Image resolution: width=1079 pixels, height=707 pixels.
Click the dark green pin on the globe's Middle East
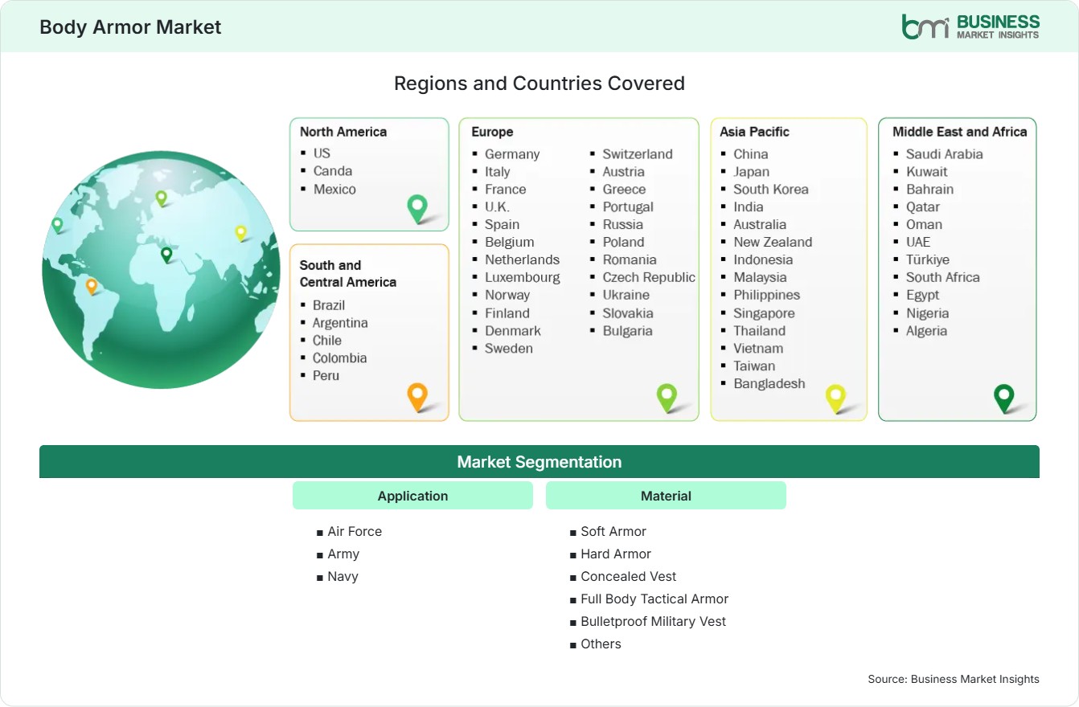coord(166,255)
